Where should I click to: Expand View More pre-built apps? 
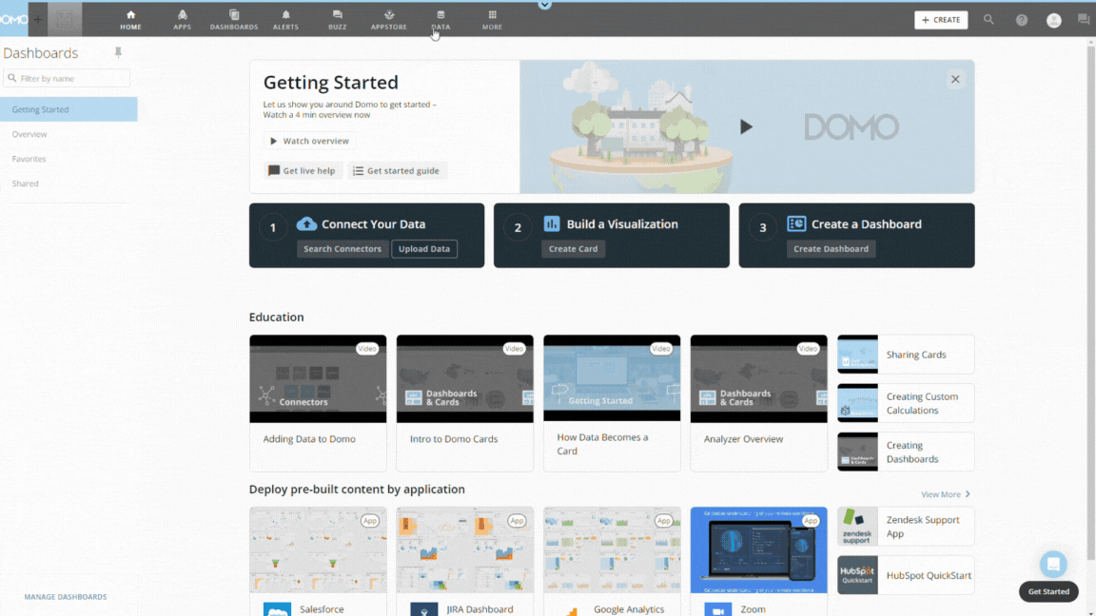[945, 494]
